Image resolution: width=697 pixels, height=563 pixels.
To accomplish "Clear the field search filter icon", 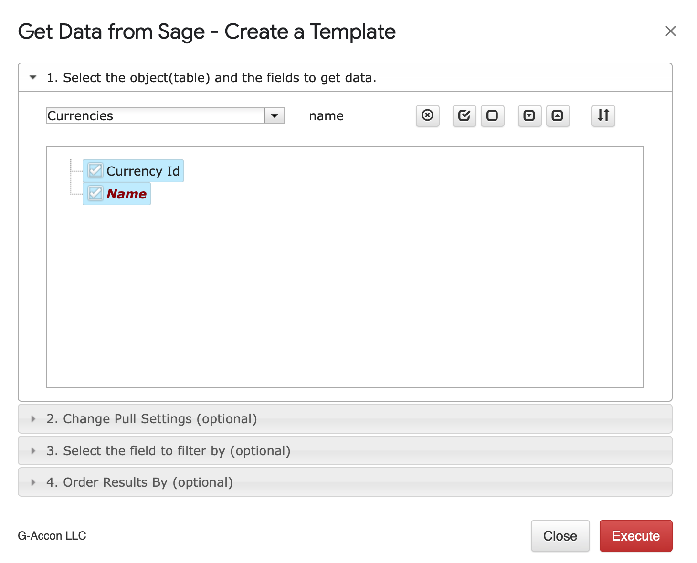I will tap(428, 116).
